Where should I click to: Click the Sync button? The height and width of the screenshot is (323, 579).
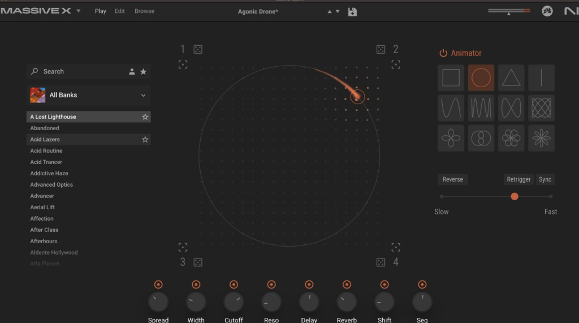click(x=545, y=179)
